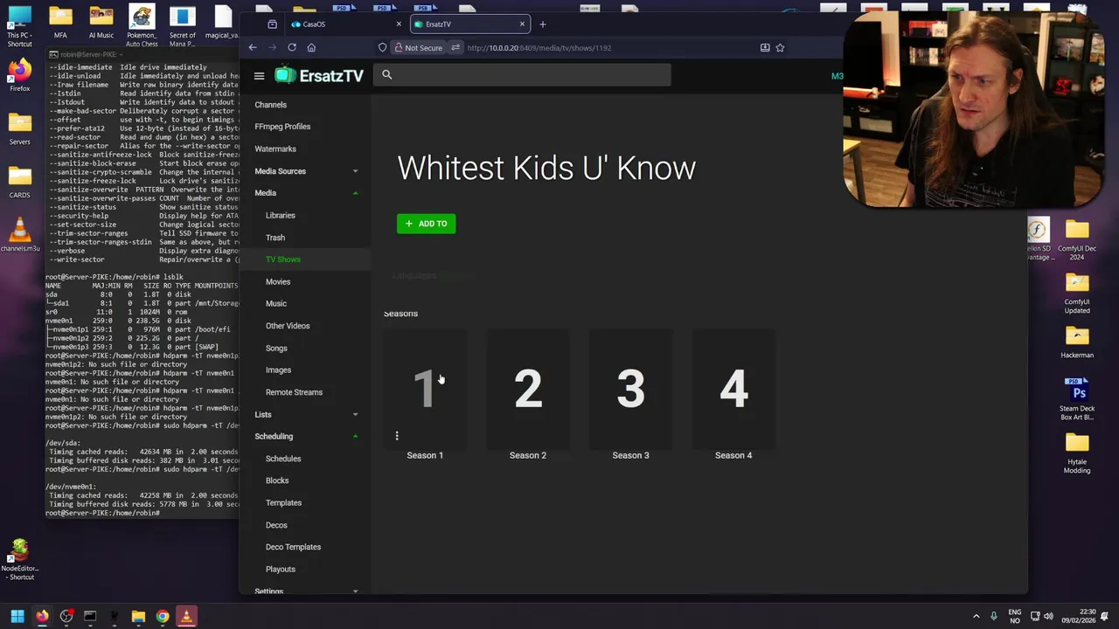Click the search magnifier icon
Screen dimensions: 1119x629
(387, 75)
